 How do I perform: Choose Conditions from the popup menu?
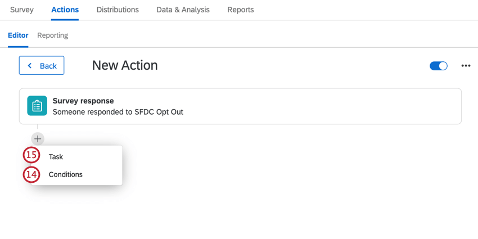click(x=66, y=175)
